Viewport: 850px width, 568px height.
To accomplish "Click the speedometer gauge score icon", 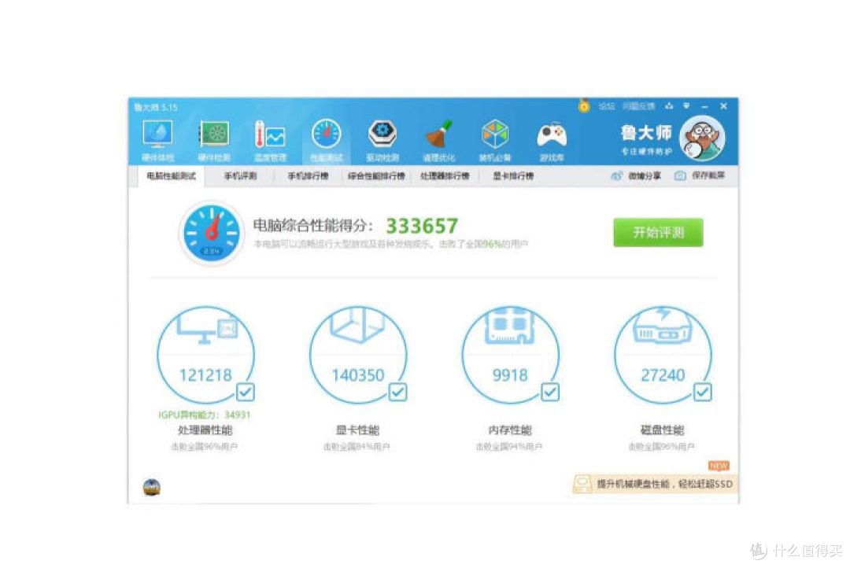I will click(212, 233).
